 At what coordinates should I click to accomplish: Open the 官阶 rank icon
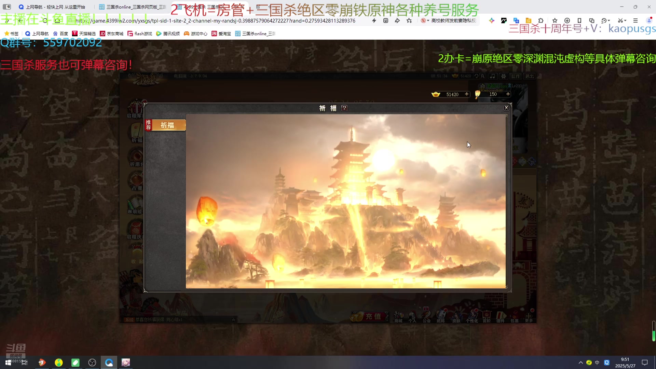point(487,317)
